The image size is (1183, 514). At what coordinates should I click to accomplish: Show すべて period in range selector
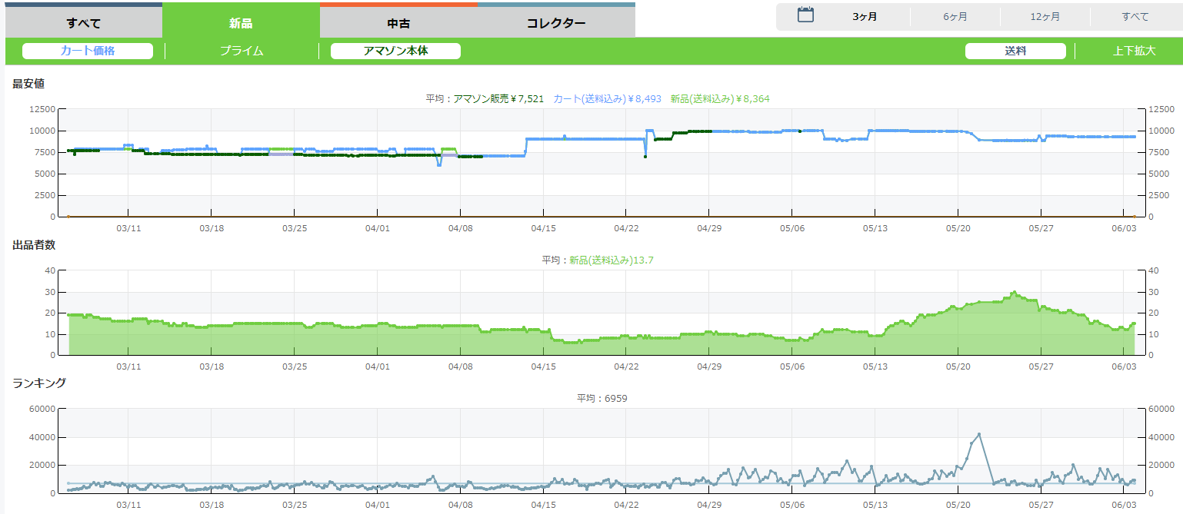[x=1135, y=17]
